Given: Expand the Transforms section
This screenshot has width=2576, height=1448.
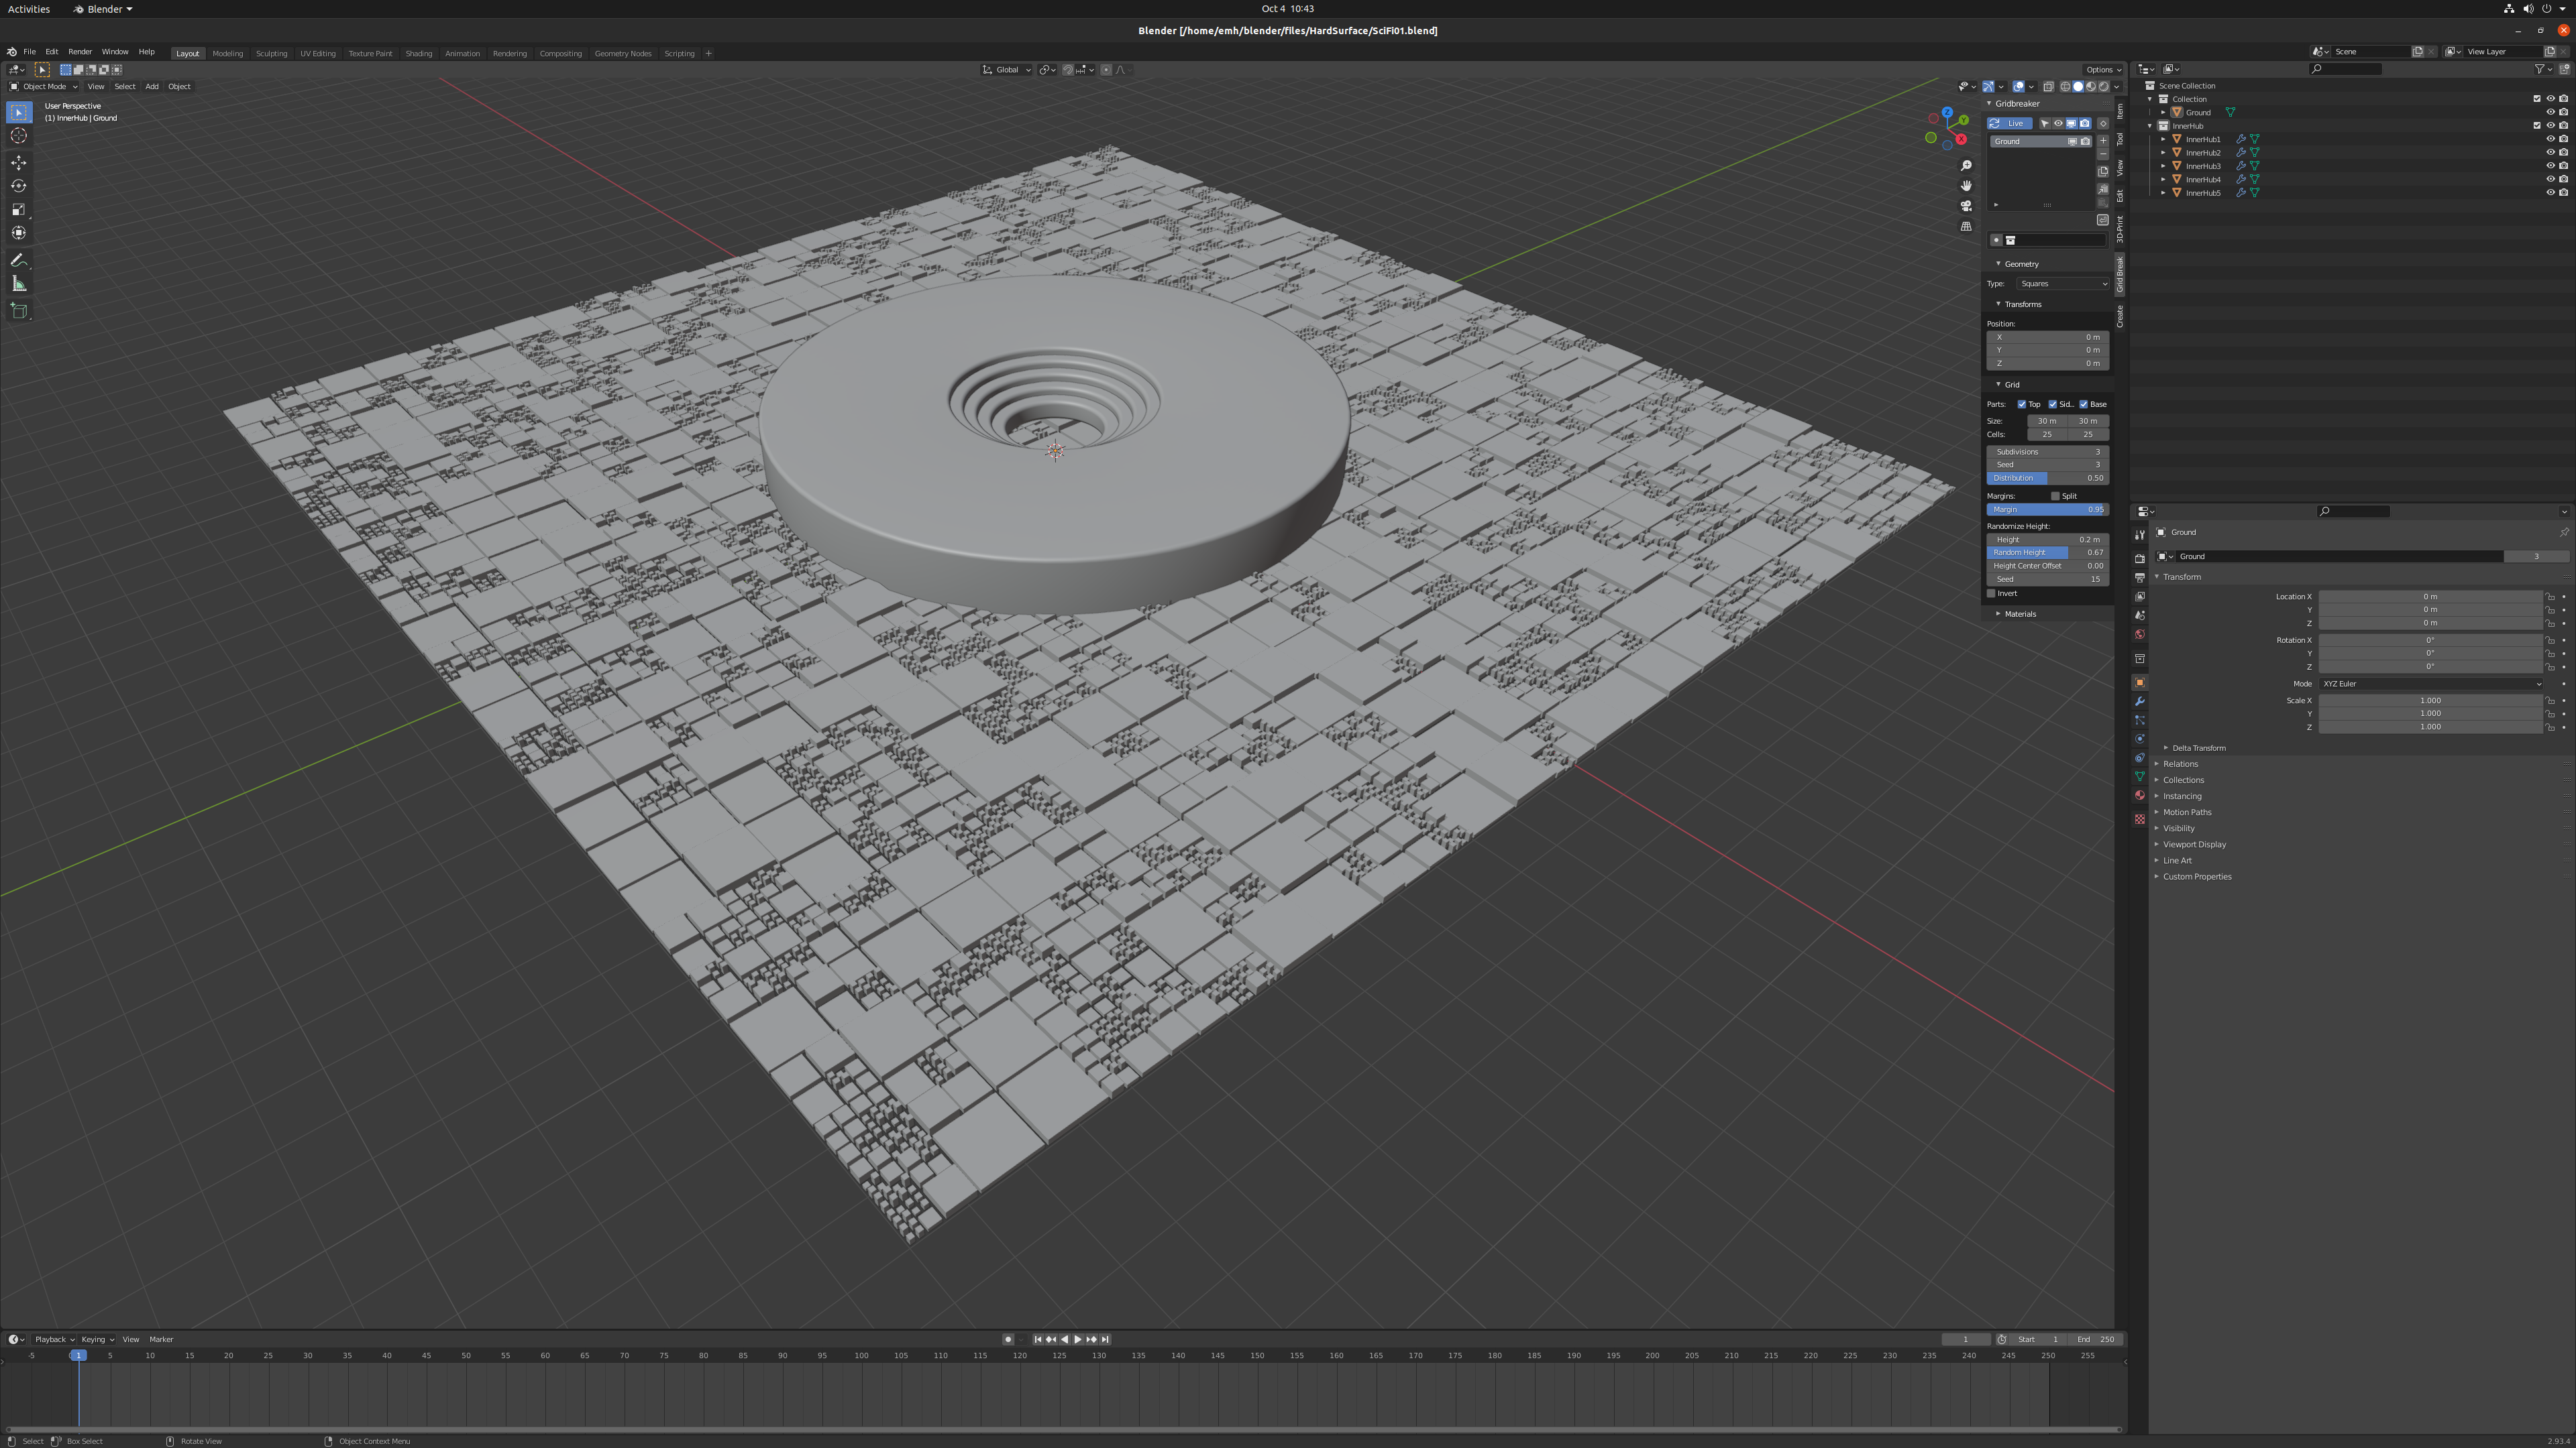Looking at the screenshot, I should click(x=2024, y=304).
